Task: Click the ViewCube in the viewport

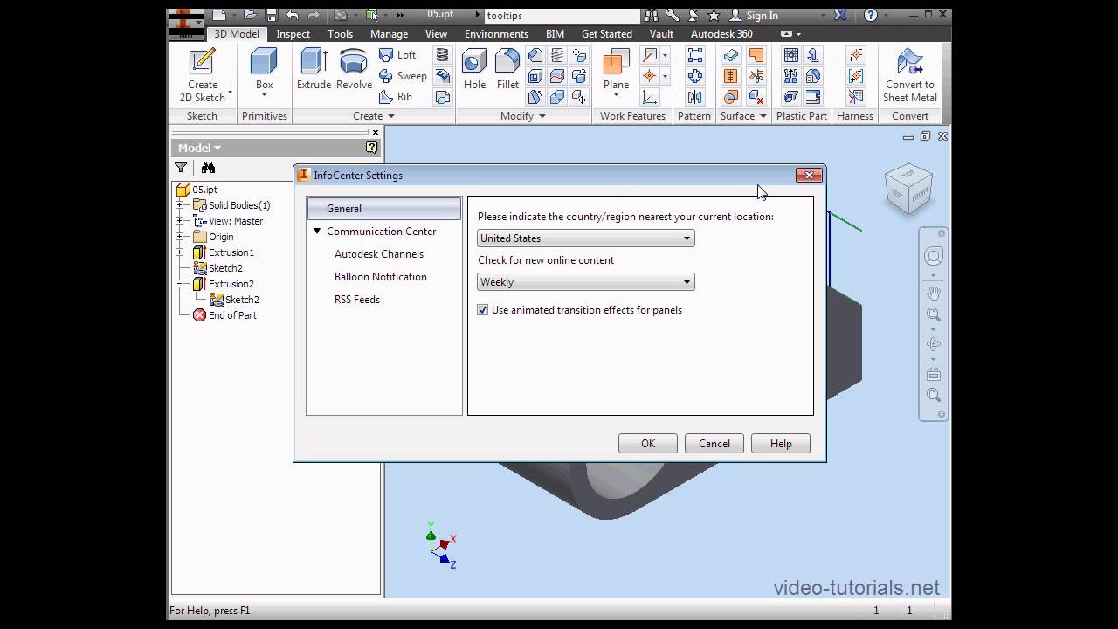Action: [x=908, y=187]
